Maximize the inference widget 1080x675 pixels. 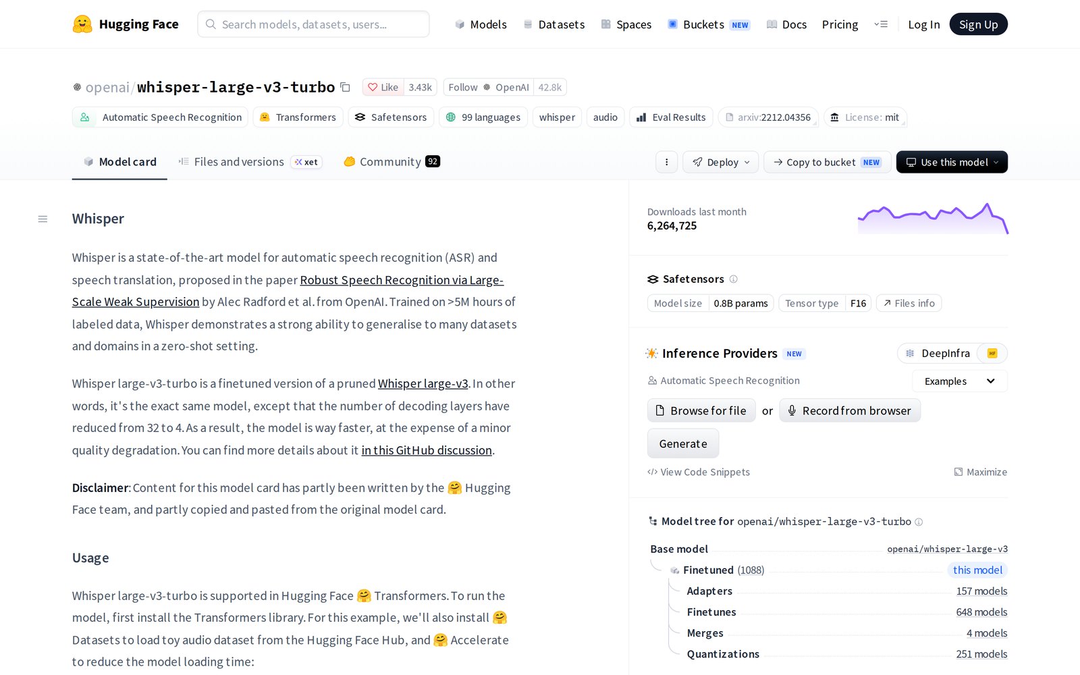tap(980, 472)
